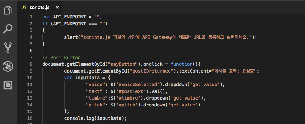The width and height of the screenshot is (305, 124).
Task: Click the "postIDreturned" string on line 9
Action: click(x=153, y=71)
